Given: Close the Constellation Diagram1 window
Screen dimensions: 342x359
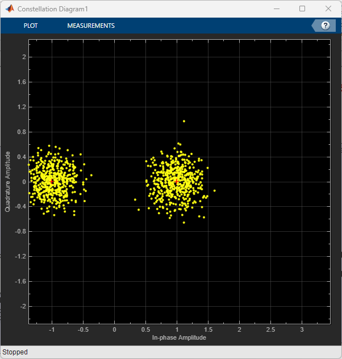Looking at the screenshot, I should (328, 9).
